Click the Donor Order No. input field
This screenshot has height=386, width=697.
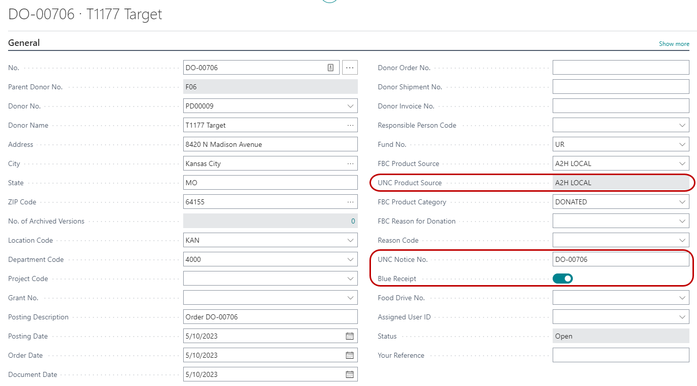[620, 68]
